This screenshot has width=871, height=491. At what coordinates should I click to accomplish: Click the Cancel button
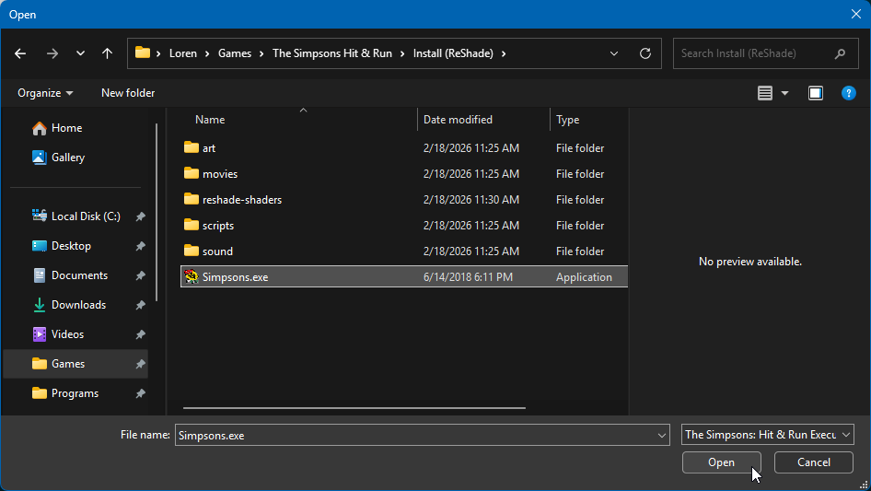tap(814, 462)
